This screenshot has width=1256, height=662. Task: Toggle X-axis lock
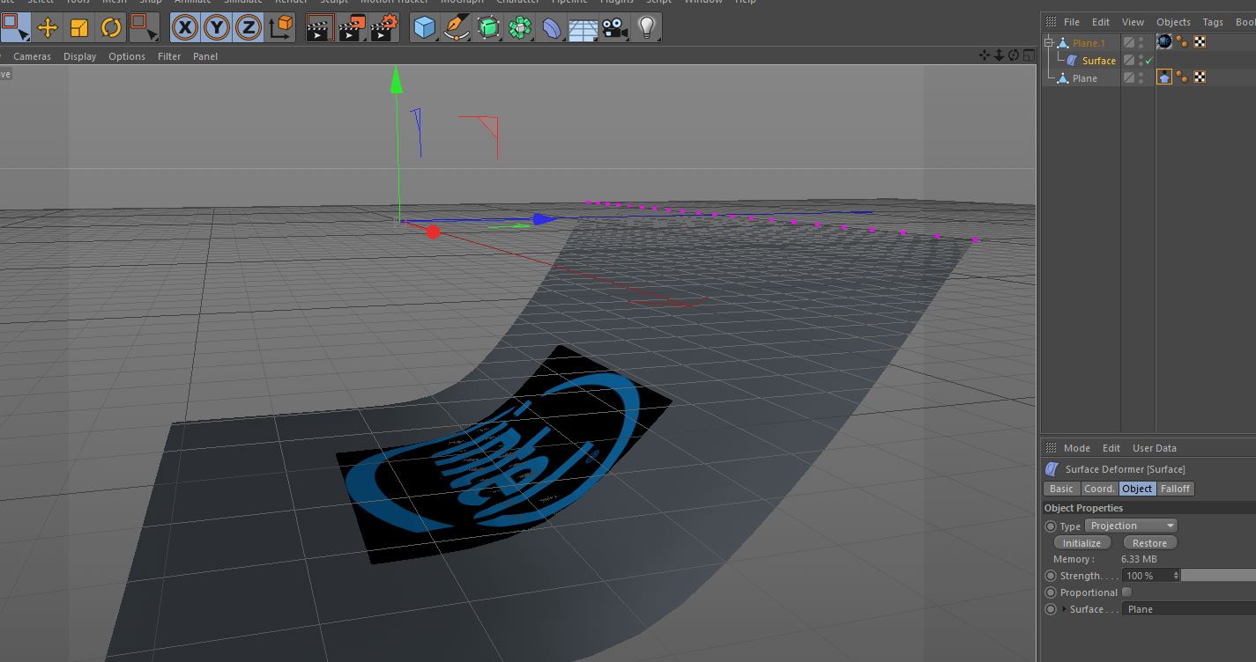click(184, 27)
